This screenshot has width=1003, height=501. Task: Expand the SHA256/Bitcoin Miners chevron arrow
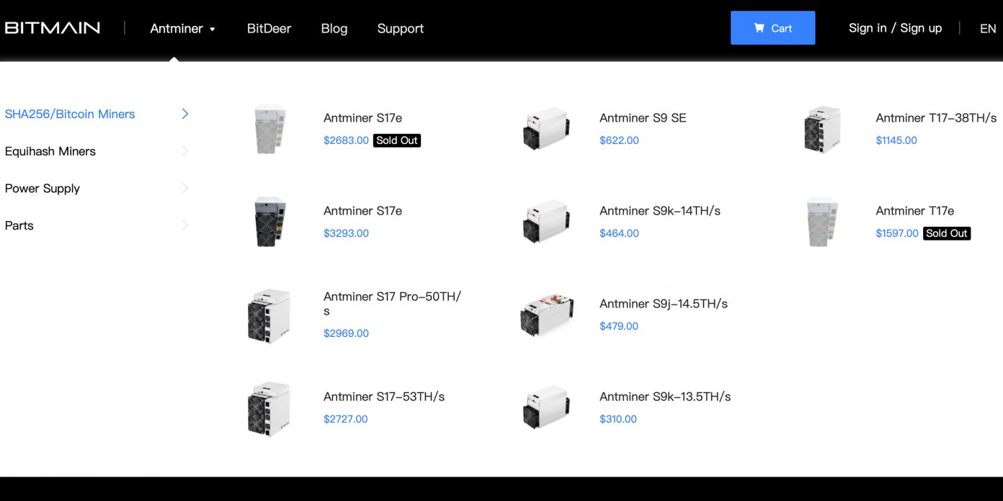click(185, 114)
